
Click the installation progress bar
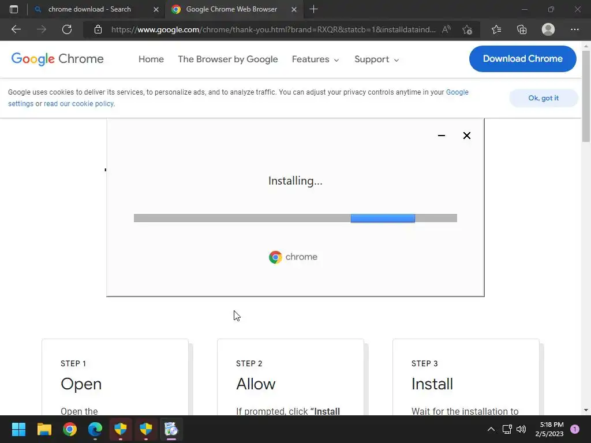(295, 218)
